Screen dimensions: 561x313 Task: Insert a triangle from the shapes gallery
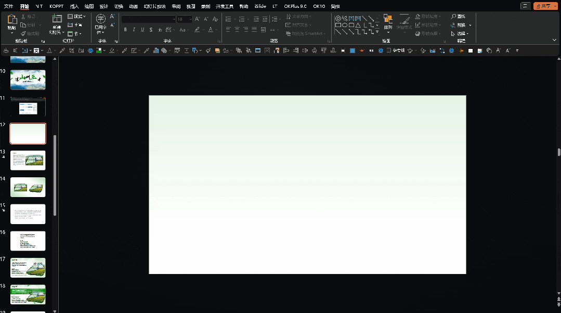click(358, 25)
